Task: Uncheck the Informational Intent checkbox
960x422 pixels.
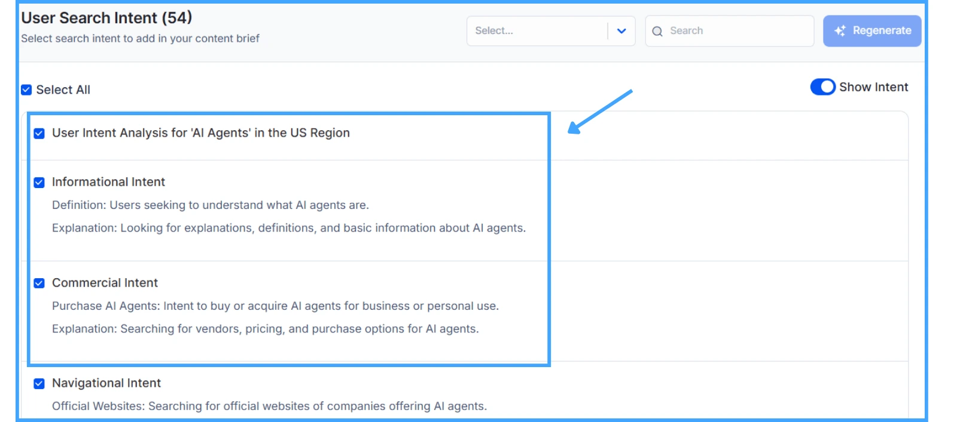Action: click(x=39, y=183)
